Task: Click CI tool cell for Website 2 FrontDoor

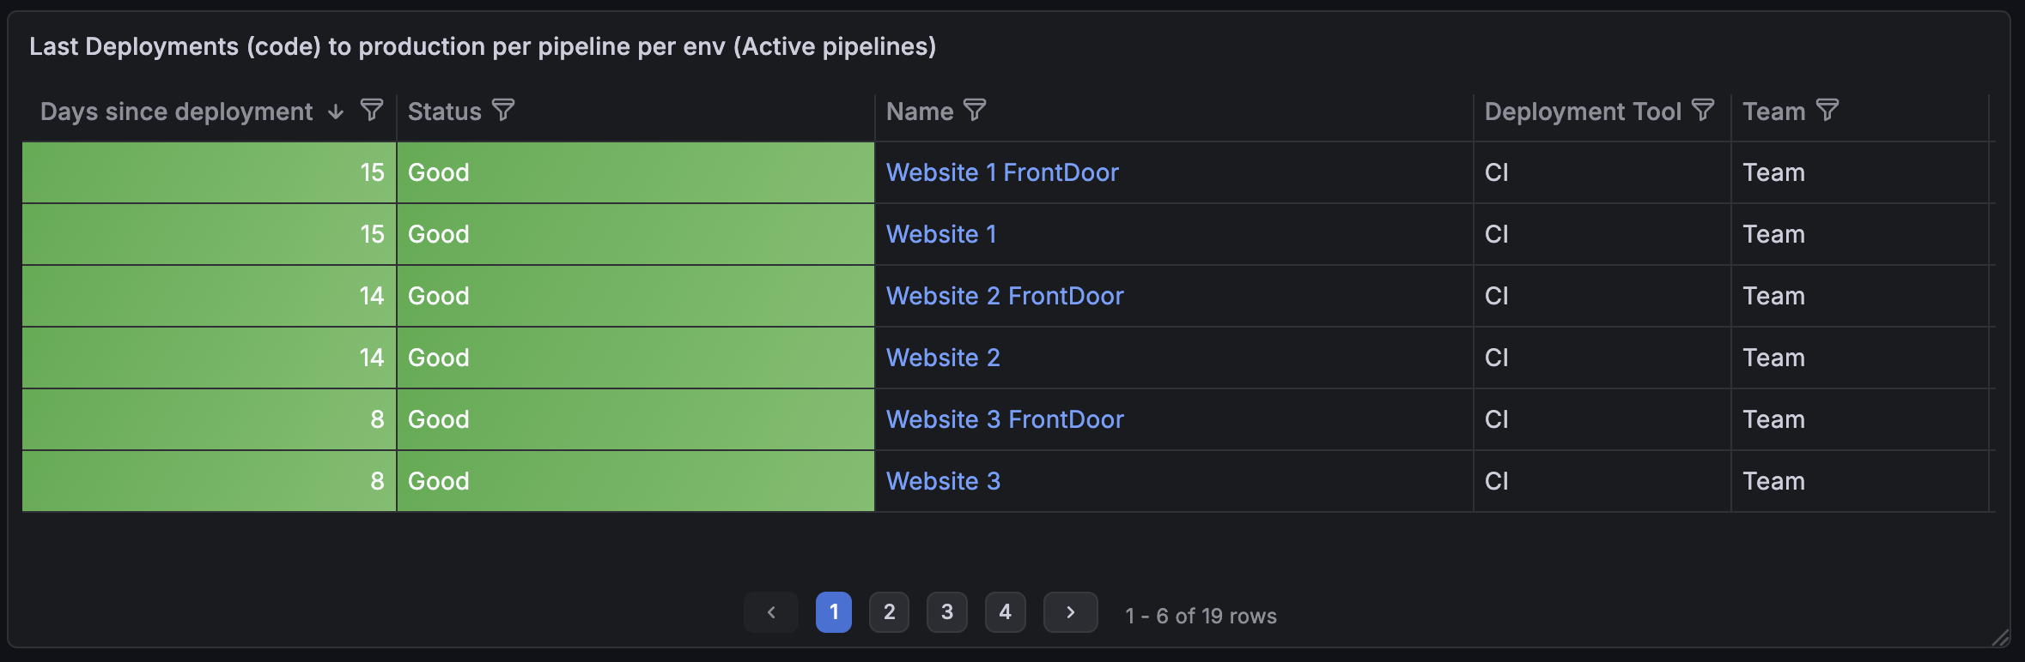Action: point(1602,296)
